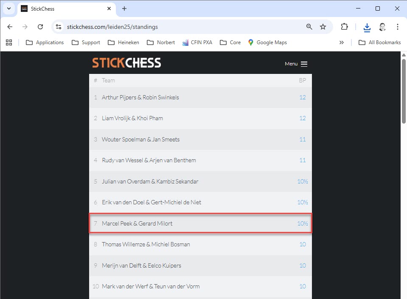Expand the tab search dropdown arrow

[x=9, y=8]
